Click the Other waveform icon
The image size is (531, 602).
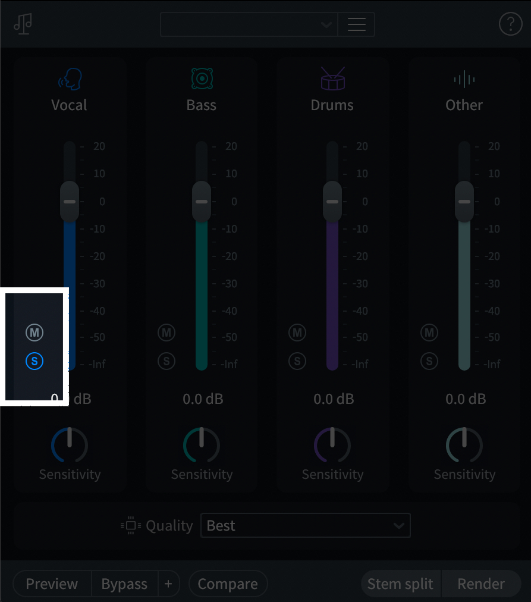[464, 79]
